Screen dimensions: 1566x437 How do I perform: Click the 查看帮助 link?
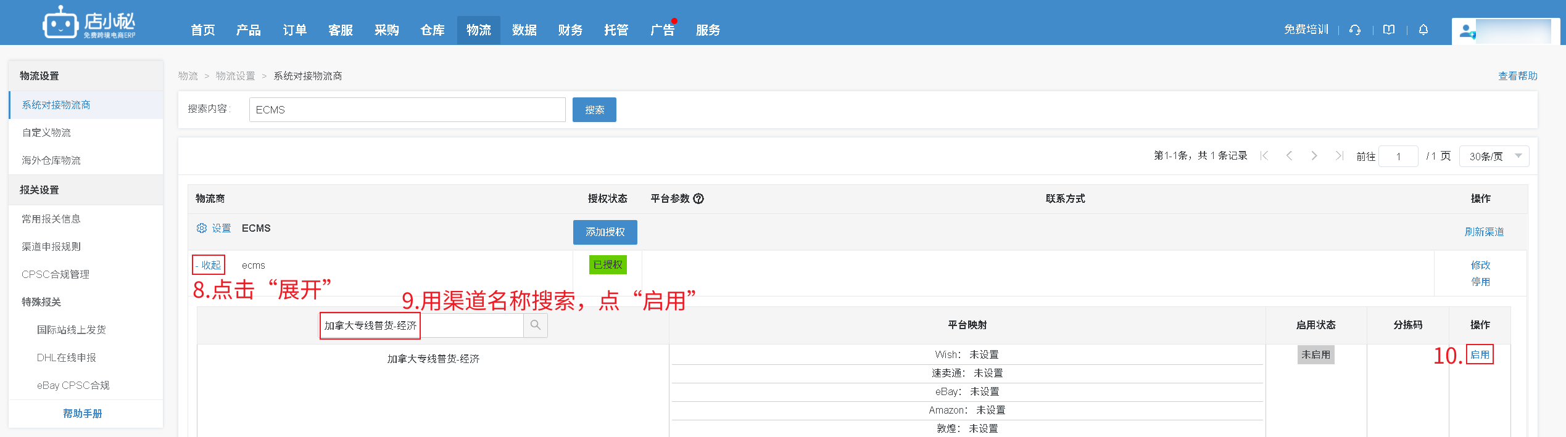(1518, 76)
